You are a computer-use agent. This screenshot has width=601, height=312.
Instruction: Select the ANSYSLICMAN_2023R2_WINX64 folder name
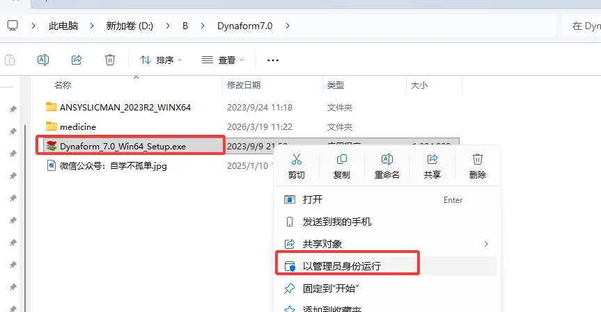pos(125,108)
